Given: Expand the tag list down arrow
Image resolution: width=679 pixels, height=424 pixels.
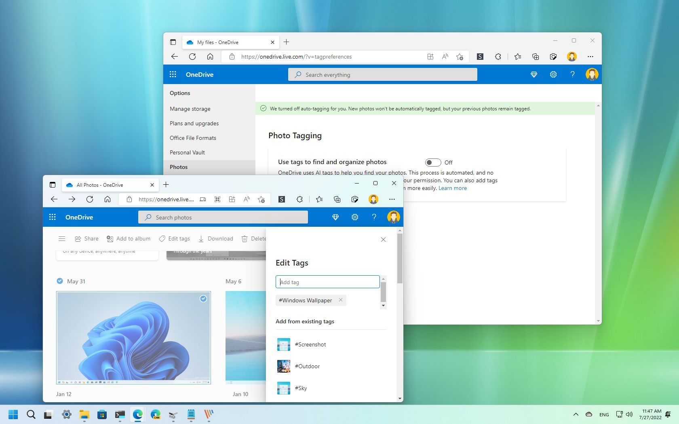Looking at the screenshot, I should (x=383, y=306).
